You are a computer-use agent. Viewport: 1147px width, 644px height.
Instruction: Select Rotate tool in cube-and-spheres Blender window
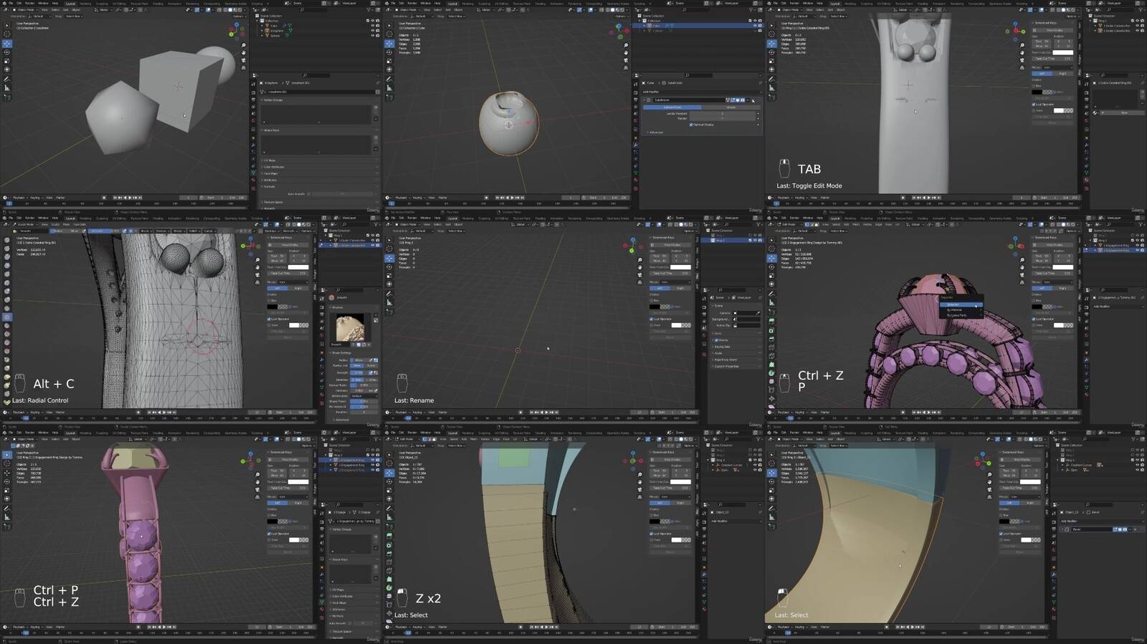click(7, 52)
